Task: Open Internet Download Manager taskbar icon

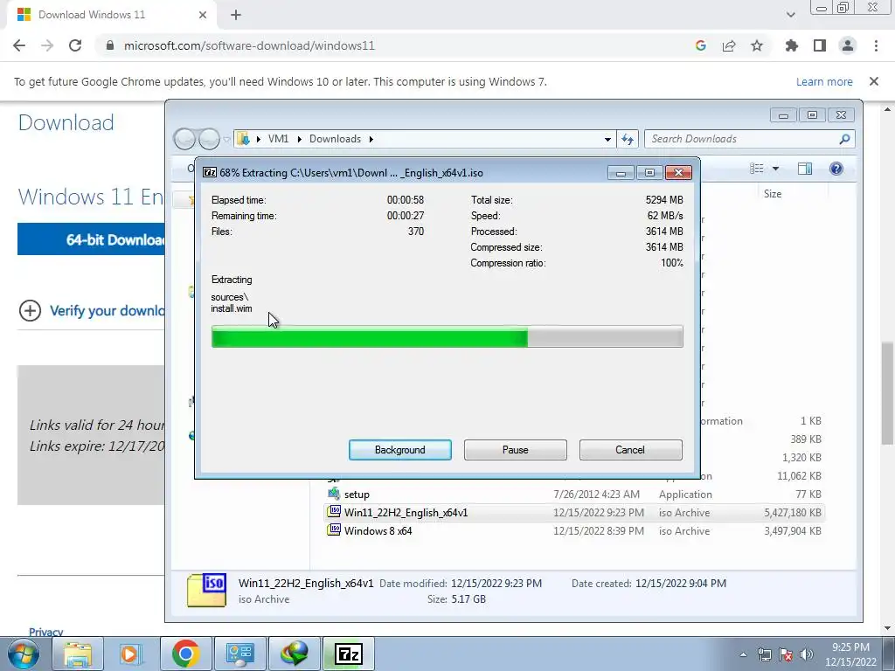Action: click(x=294, y=654)
